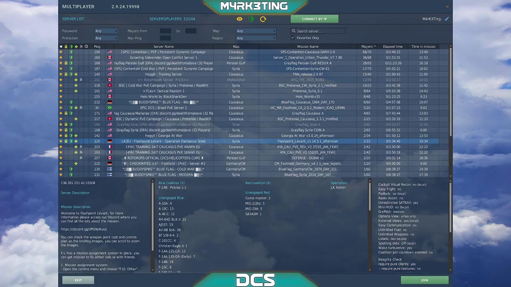Sort by favorites star column header
The width and height of the screenshot is (511, 287).
(x=61, y=47)
